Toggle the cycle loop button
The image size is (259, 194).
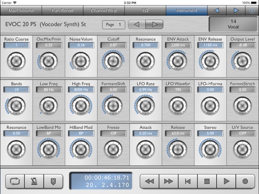point(15,181)
